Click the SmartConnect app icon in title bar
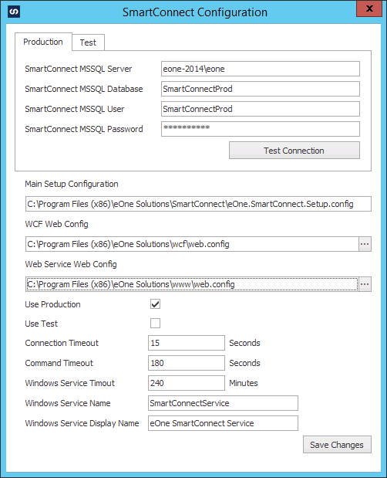Image resolution: width=387 pixels, height=478 pixels. coord(14,12)
